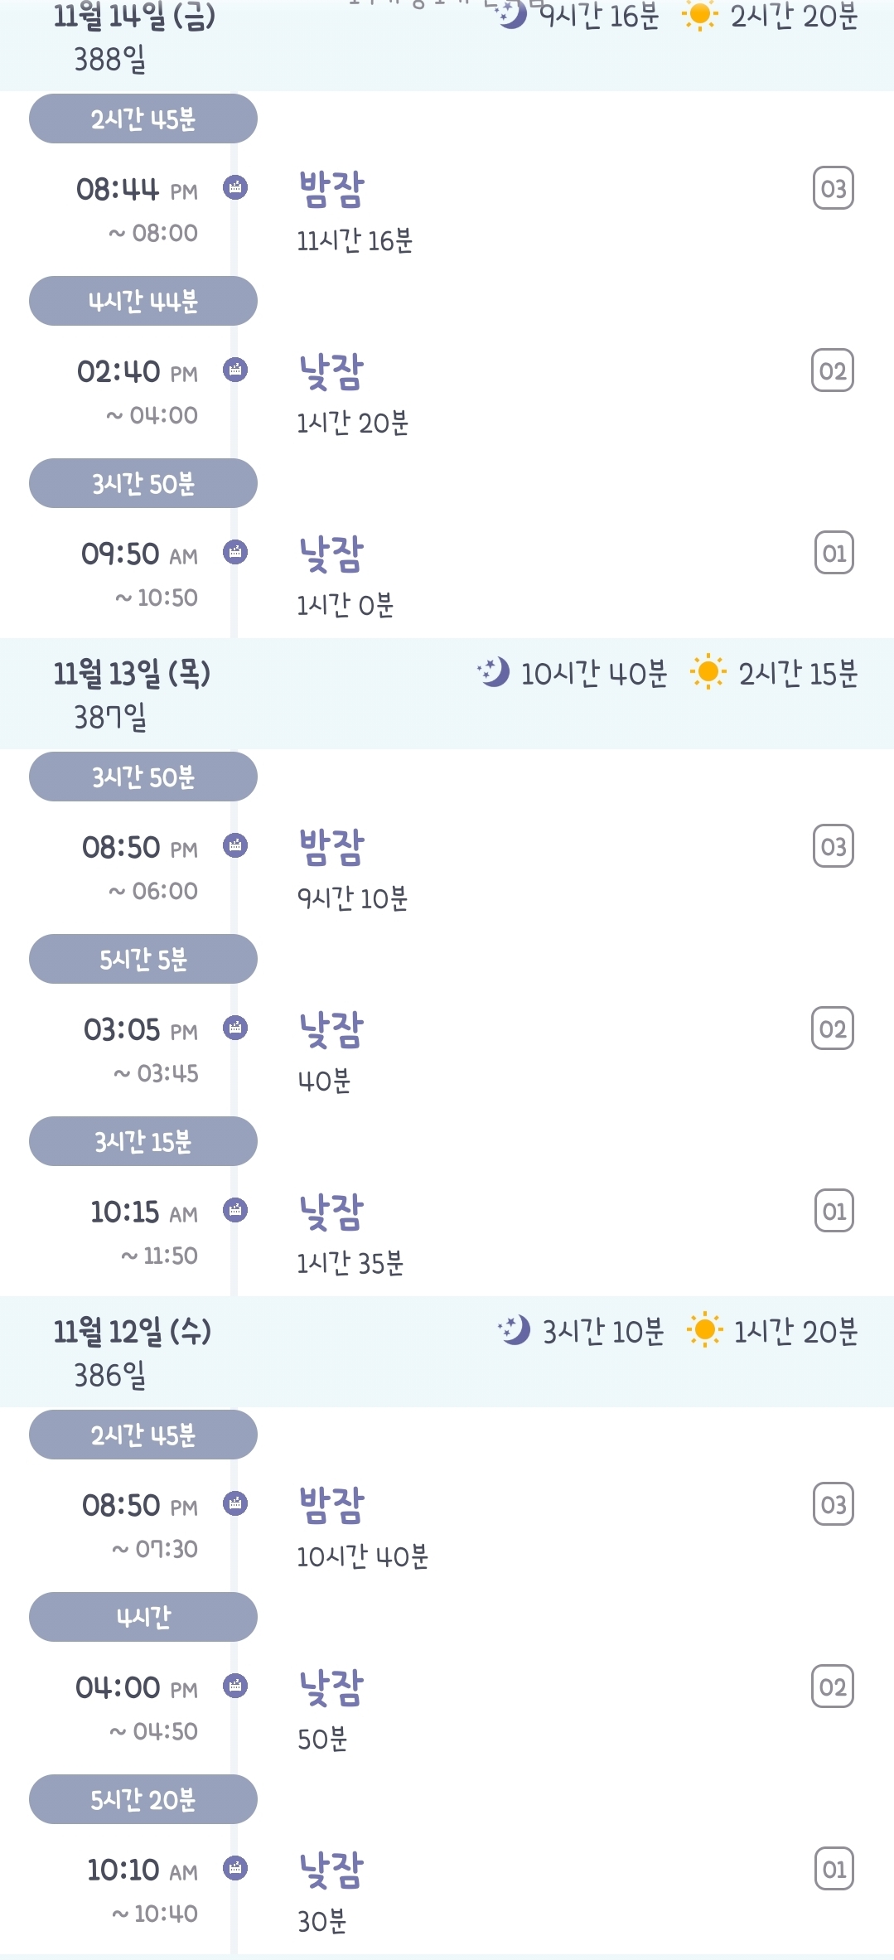Tap the sleep icon next to 10:10 AM
The image size is (894, 1960).
coord(235,1868)
